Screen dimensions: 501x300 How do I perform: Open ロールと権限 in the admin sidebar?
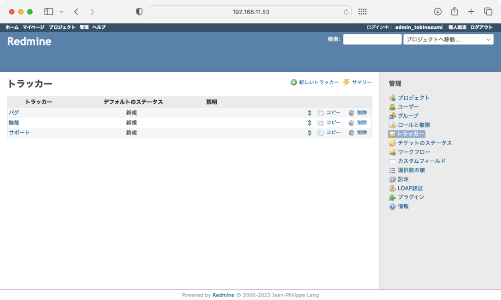pos(414,125)
